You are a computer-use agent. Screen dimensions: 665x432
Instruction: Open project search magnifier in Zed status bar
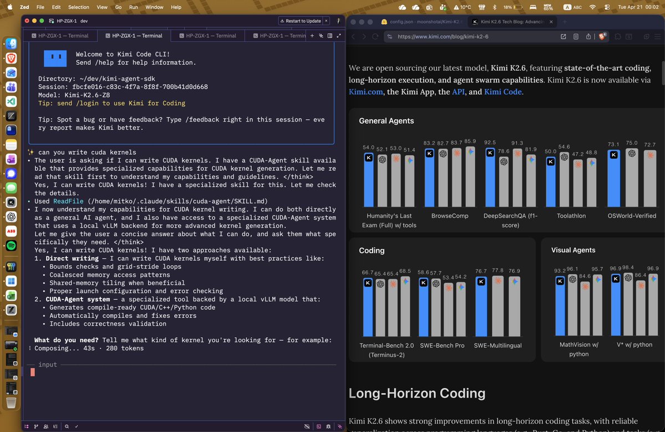pyautogui.click(x=67, y=426)
